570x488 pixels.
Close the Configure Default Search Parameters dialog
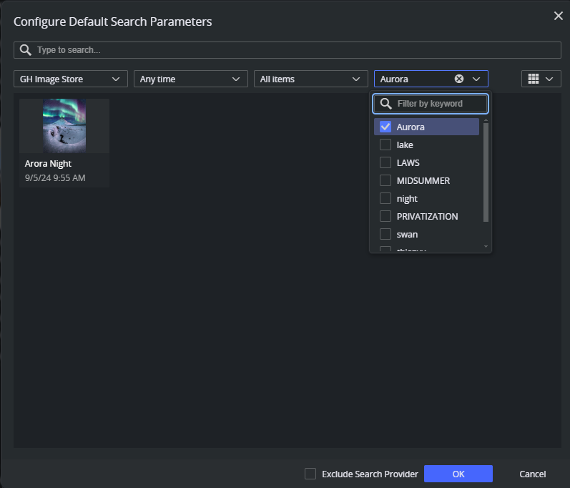point(558,16)
